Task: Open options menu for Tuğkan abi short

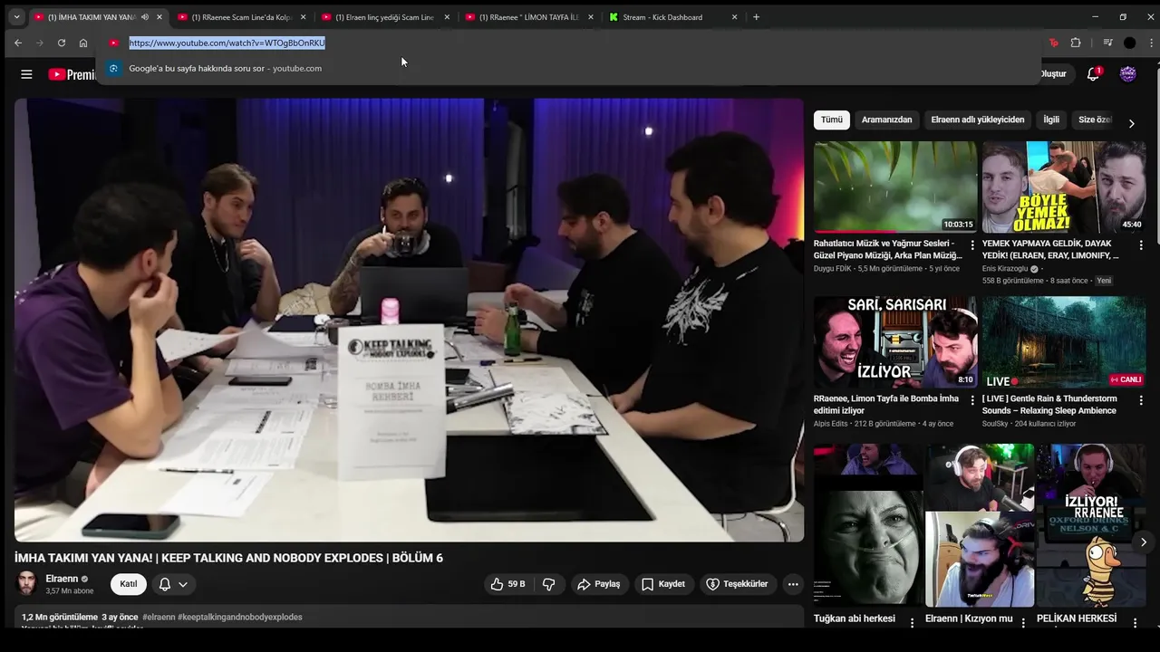Action: pyautogui.click(x=912, y=622)
